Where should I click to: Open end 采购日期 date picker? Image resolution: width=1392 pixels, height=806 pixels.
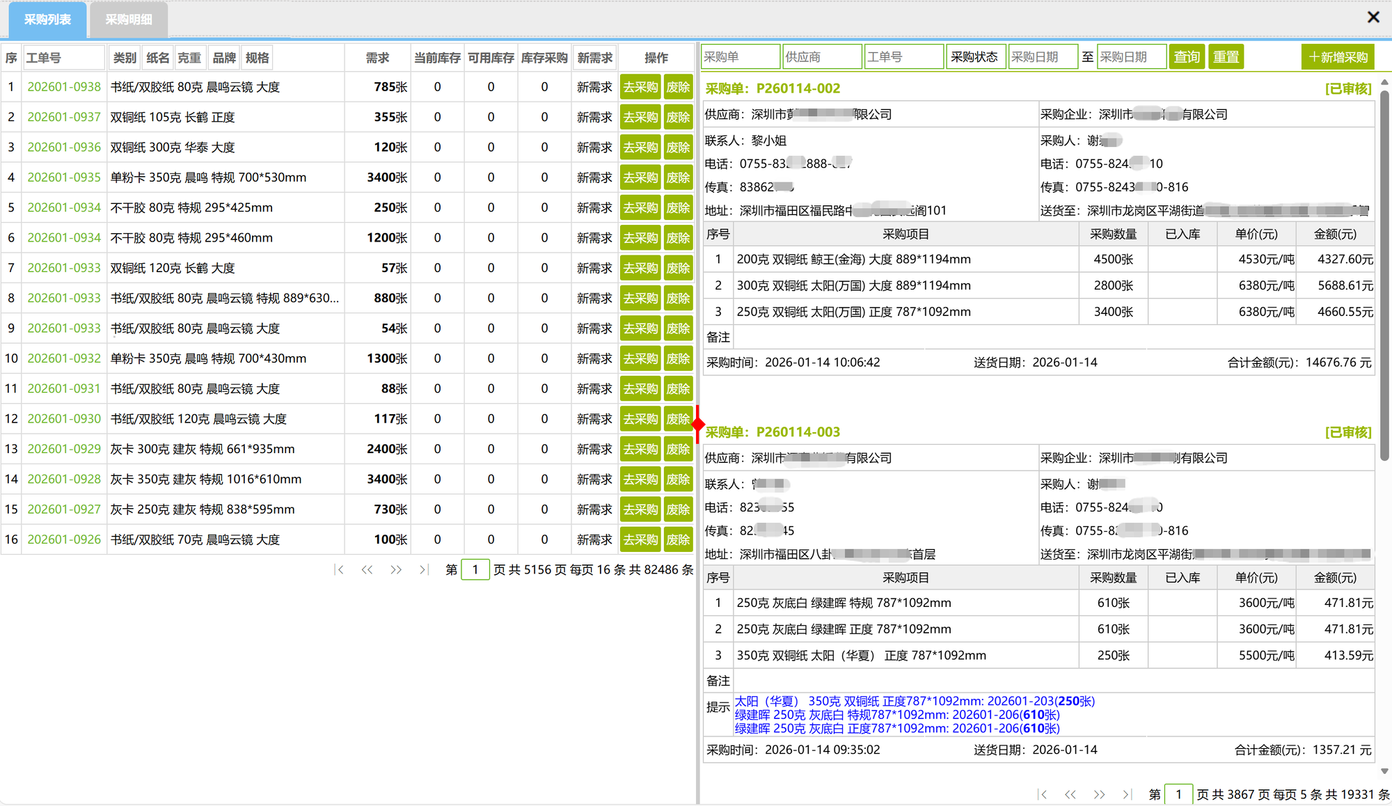(1131, 57)
